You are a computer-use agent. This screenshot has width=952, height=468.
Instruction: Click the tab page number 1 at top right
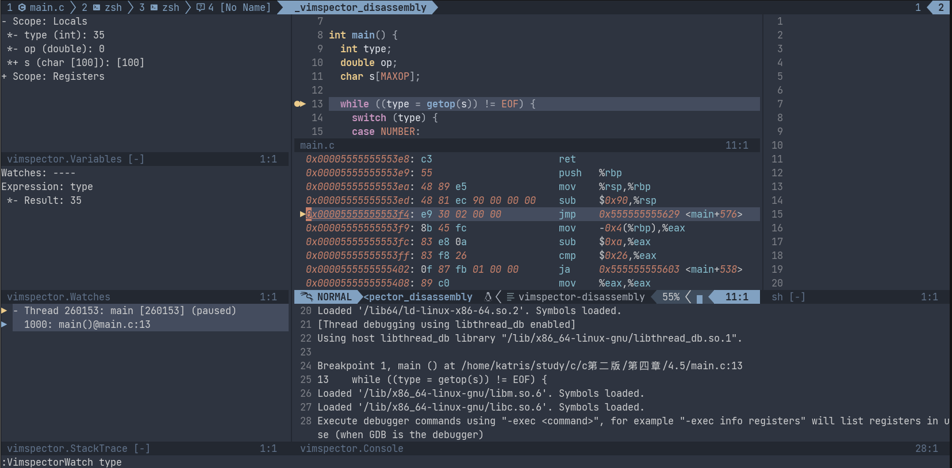(x=918, y=7)
